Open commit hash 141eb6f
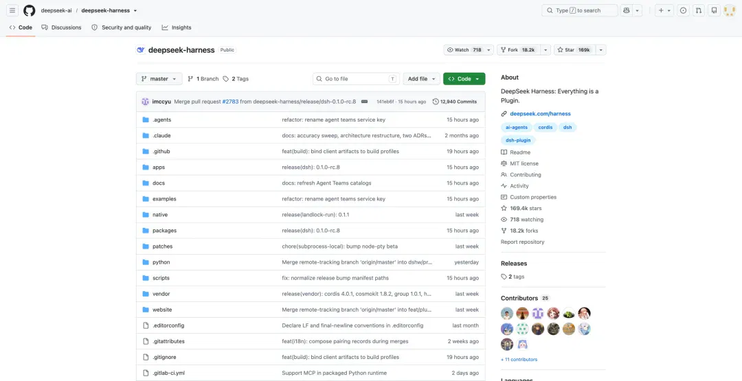Viewport: 742px width, 381px height. [x=385, y=102]
